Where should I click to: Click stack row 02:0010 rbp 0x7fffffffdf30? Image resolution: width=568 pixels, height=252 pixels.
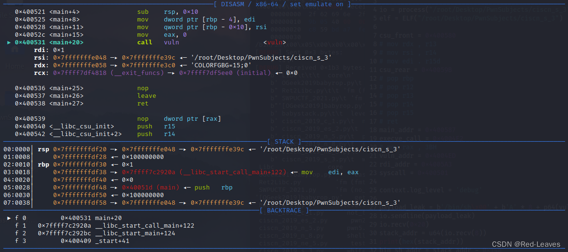pos(83,164)
